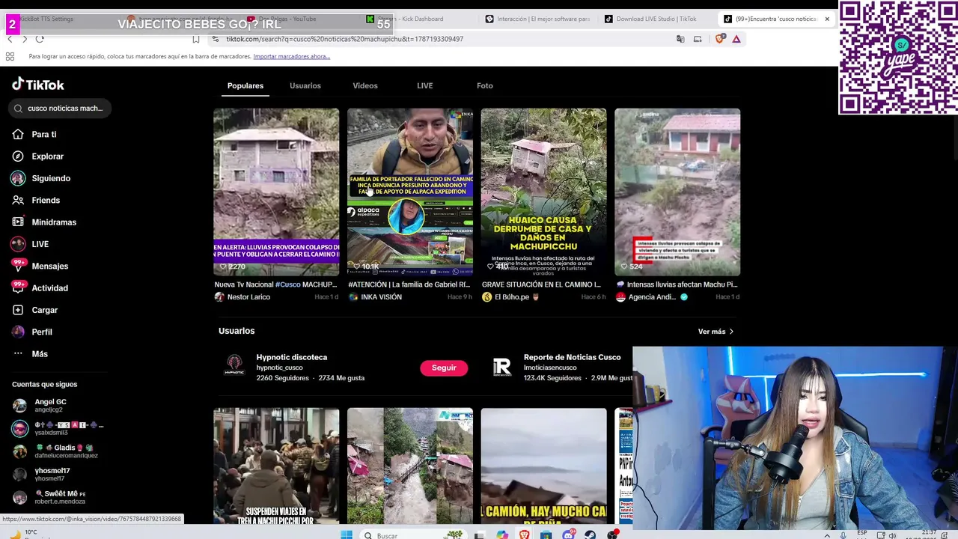
Task: Switch to Usuarios results tab
Action: coord(305,85)
